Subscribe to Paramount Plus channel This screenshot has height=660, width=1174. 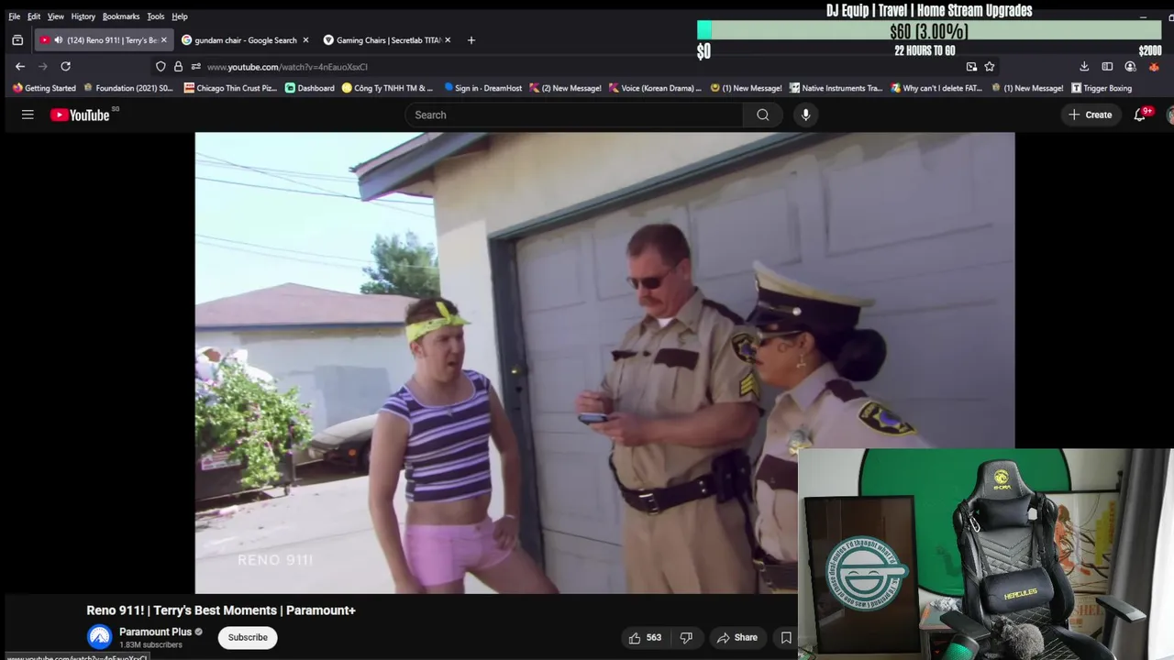click(x=248, y=637)
